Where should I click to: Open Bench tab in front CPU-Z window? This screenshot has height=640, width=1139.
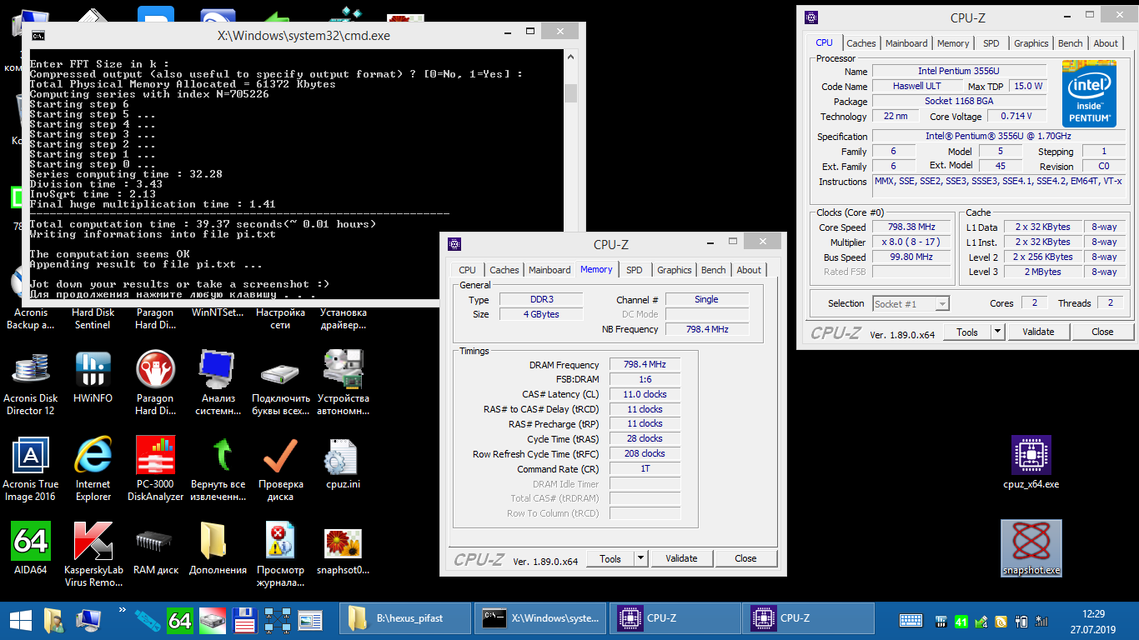coord(714,270)
